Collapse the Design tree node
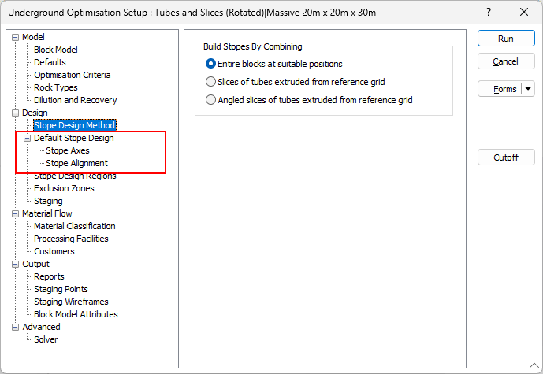The image size is (543, 374). coord(16,113)
